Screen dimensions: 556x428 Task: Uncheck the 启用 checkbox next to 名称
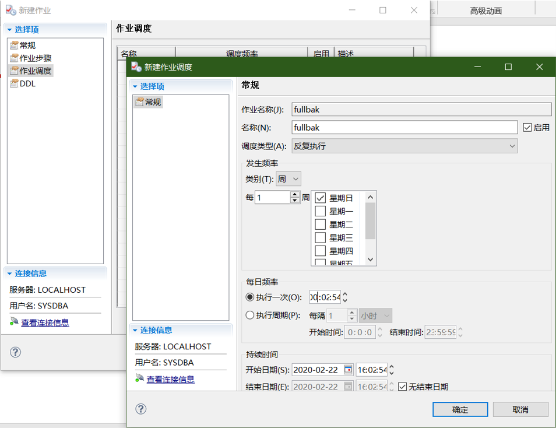(x=527, y=127)
